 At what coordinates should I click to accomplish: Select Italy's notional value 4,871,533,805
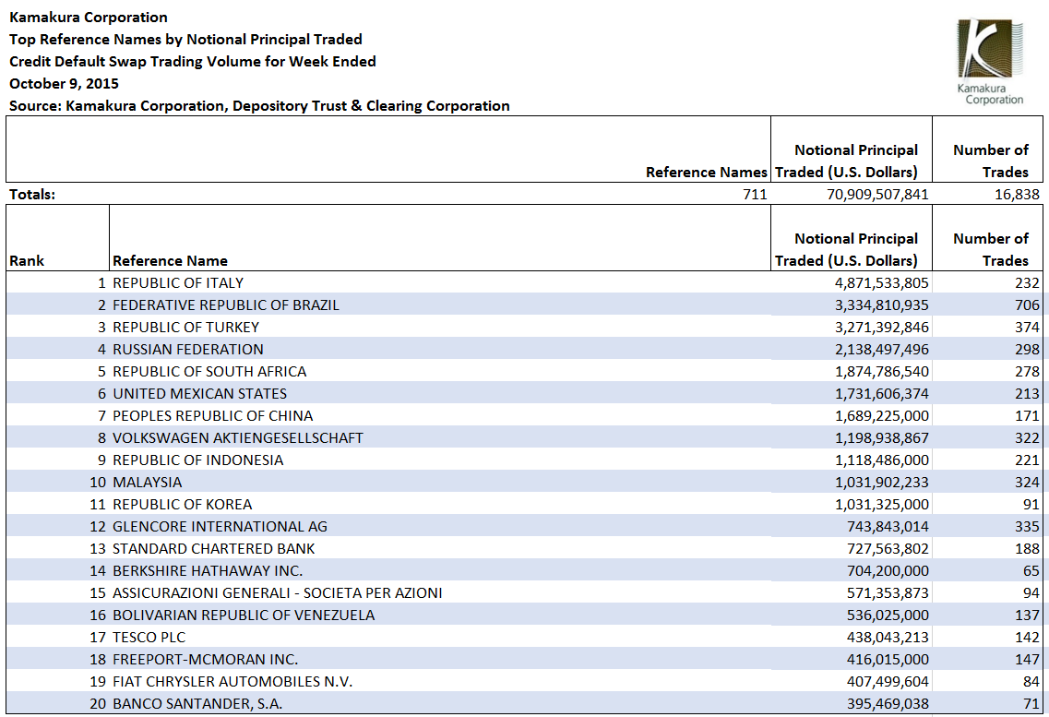(x=882, y=283)
